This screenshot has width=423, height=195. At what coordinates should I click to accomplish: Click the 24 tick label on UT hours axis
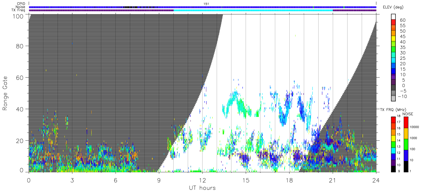pos(376,180)
